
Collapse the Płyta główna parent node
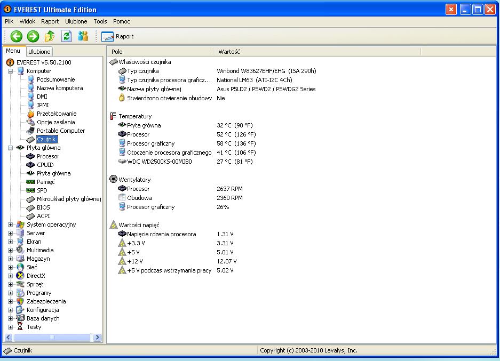coord(11,148)
